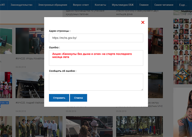Image resolution: width=192 pixels, height=137 pixels.
Task: Open the #МЧС20. Игорь Исмайлов headline
Action: pyautogui.click(x=30, y=59)
